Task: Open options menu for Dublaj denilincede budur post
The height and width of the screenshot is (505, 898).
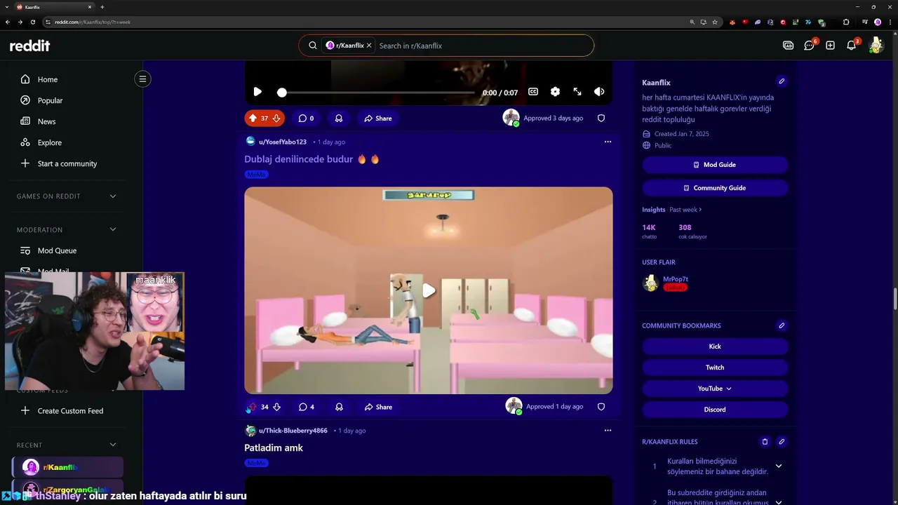Action: point(608,142)
